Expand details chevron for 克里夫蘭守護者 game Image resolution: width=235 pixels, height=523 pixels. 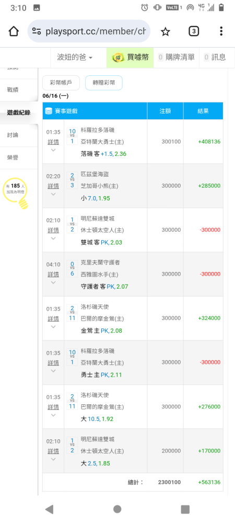[x=53, y=282]
